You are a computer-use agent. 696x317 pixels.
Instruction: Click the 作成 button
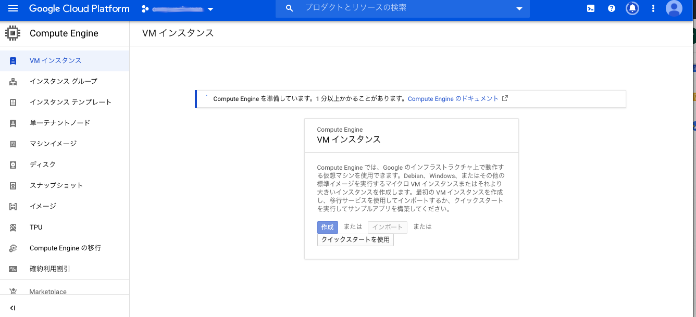327,227
